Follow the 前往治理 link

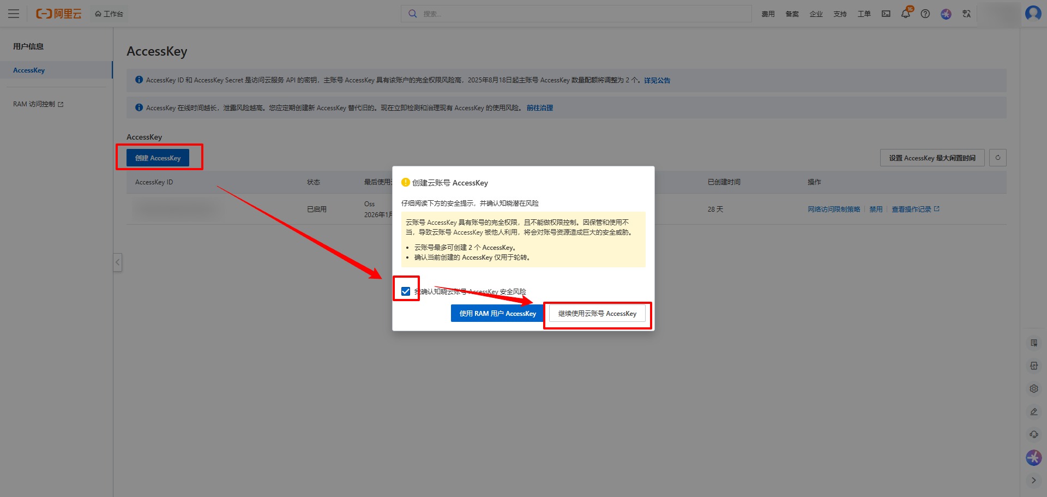click(x=540, y=108)
